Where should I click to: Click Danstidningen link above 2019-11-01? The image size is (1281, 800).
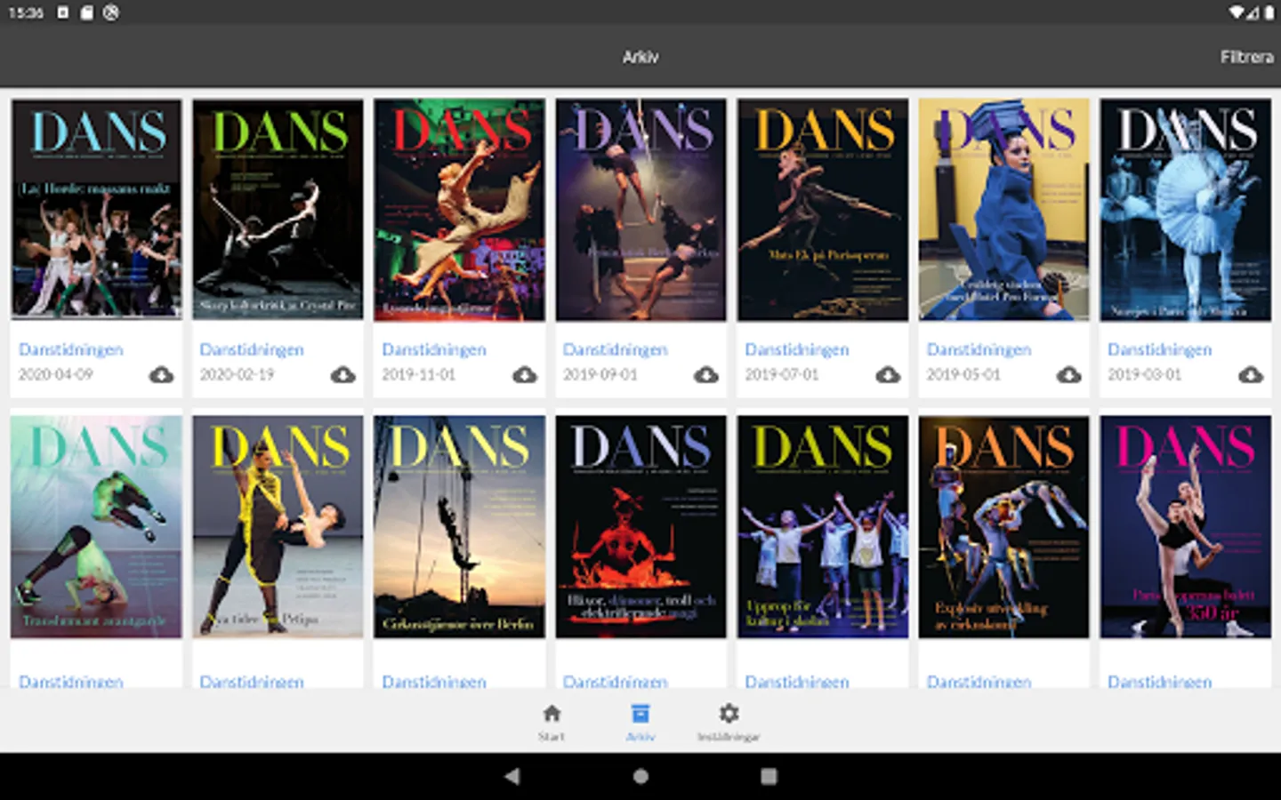[434, 349]
